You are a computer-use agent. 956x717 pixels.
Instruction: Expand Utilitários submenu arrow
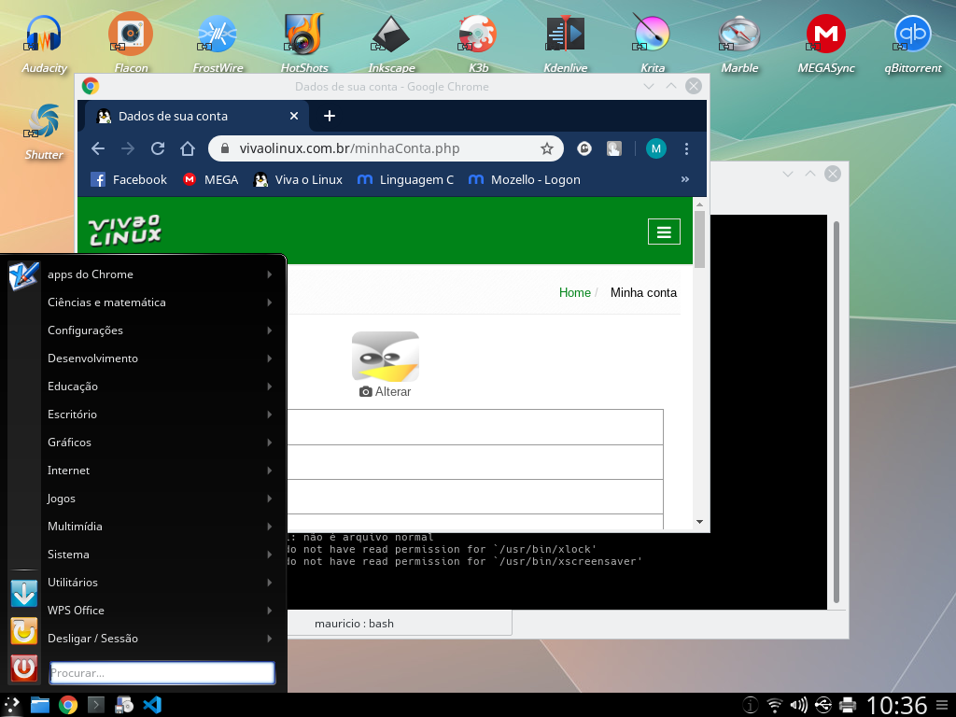click(269, 583)
